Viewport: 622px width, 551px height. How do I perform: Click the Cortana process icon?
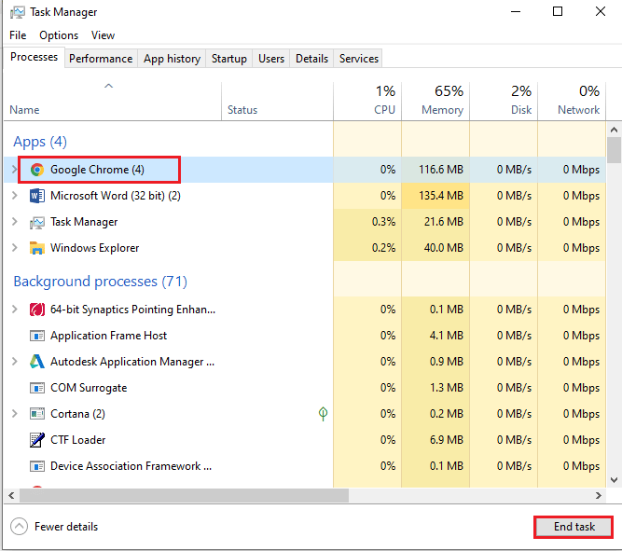click(x=37, y=414)
